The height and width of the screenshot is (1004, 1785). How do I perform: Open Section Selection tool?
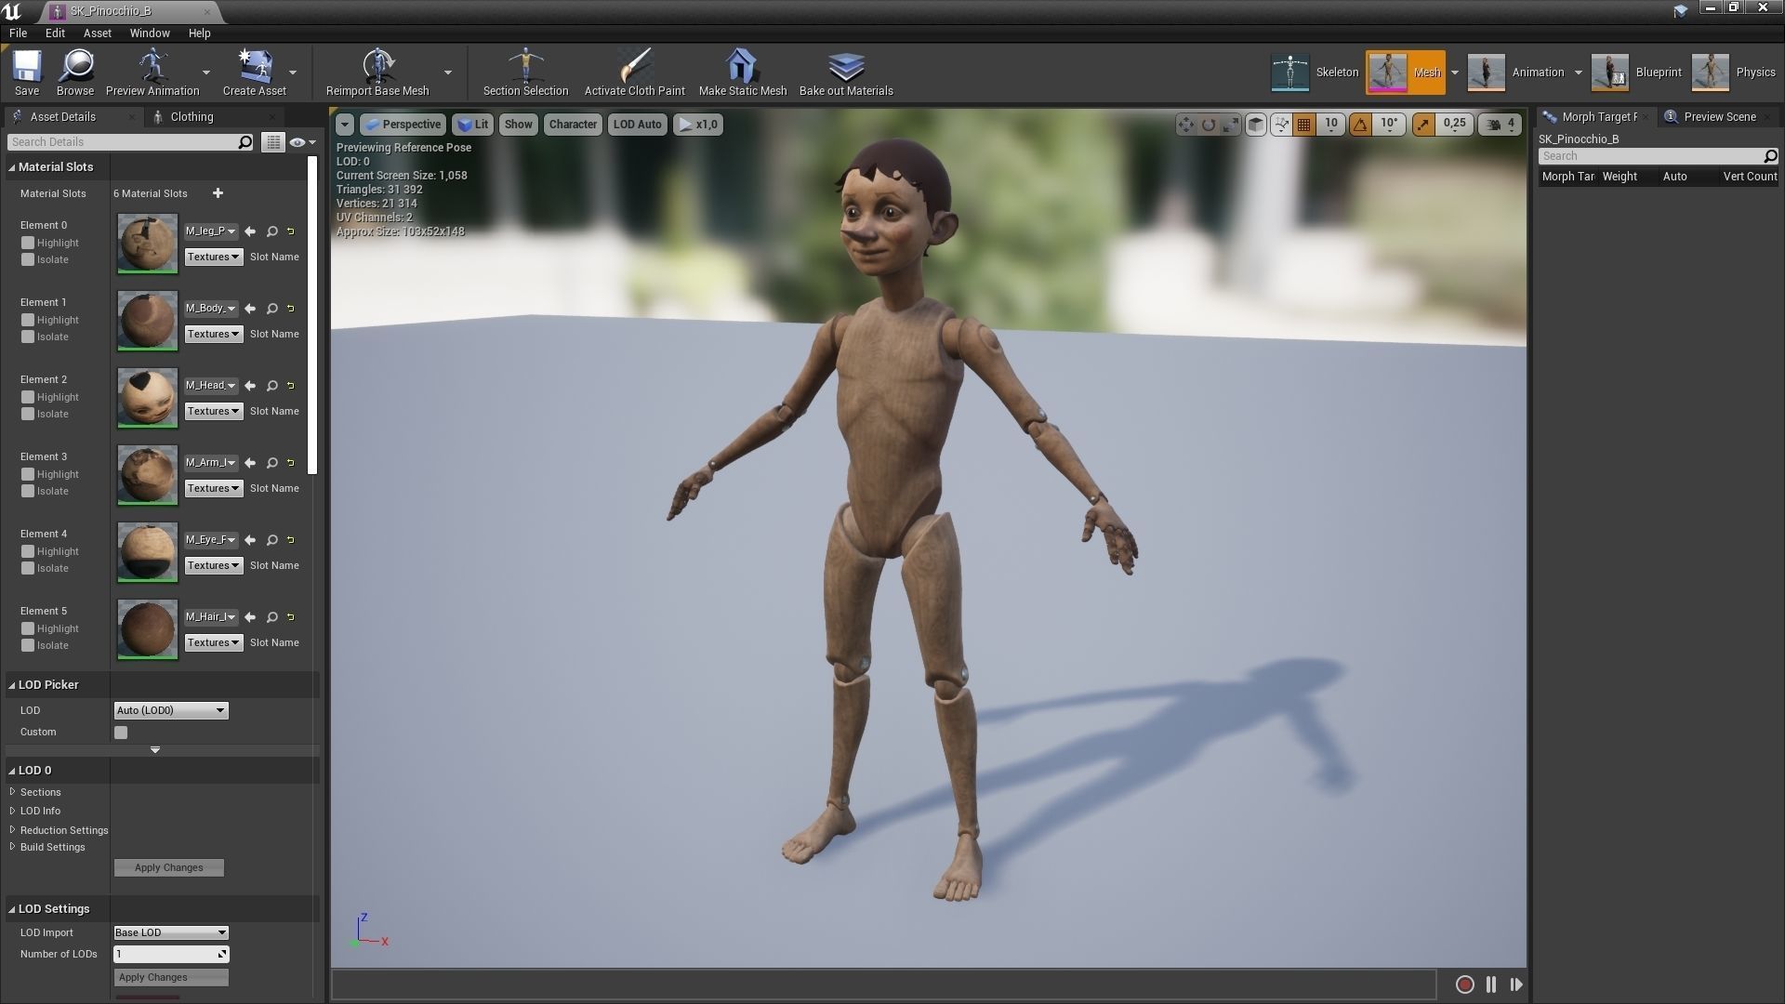tap(525, 72)
